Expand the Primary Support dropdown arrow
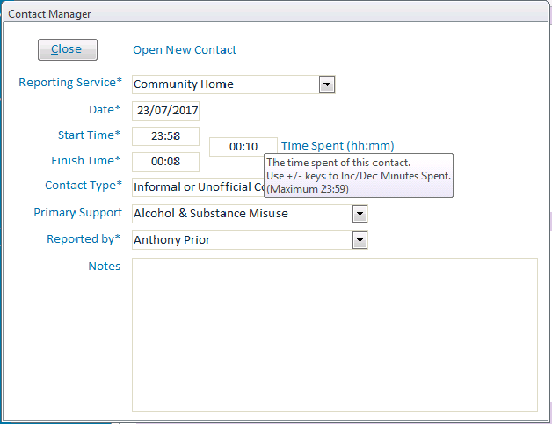The height and width of the screenshot is (424, 552). 359,213
